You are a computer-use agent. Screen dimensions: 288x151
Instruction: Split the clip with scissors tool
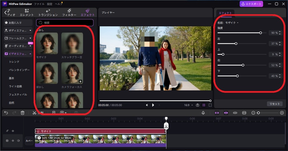point(34,113)
